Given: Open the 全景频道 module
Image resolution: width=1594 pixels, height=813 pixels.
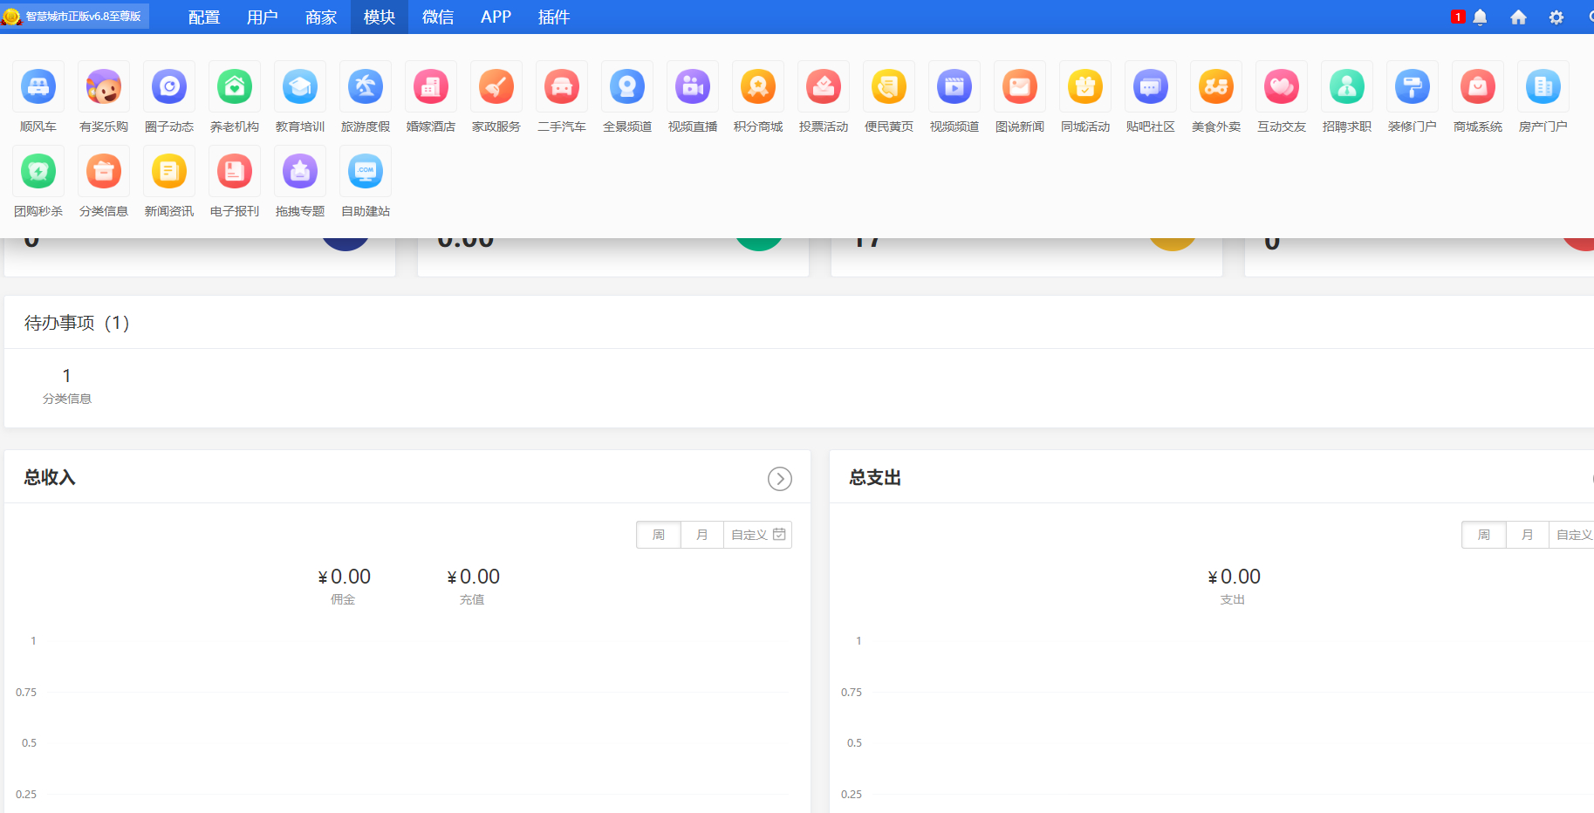Looking at the screenshot, I should (x=627, y=98).
